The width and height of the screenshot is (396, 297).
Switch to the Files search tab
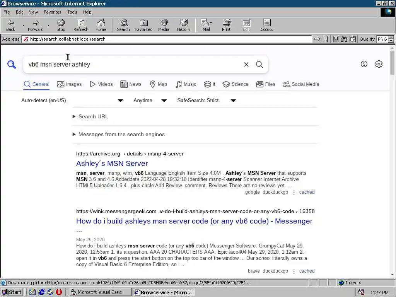click(x=265, y=84)
